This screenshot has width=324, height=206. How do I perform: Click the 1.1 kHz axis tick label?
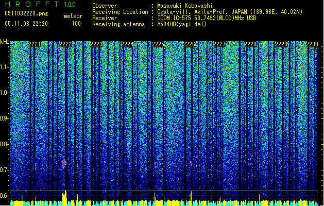(5, 67)
